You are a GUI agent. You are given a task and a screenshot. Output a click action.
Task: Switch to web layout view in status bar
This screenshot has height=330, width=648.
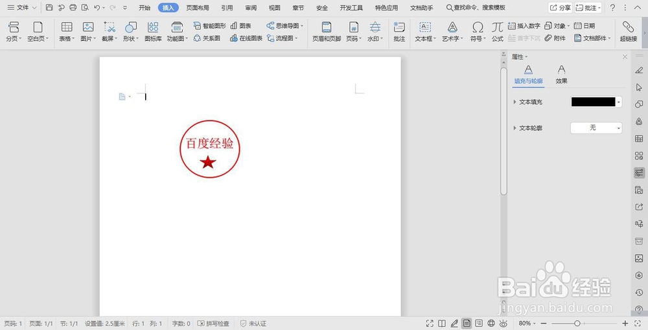pyautogui.click(x=491, y=324)
